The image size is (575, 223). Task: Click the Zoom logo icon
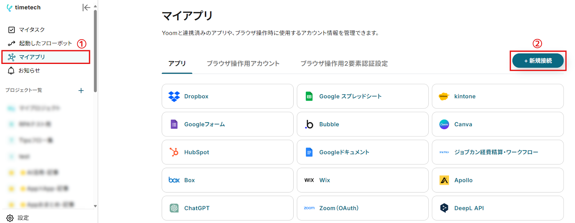coord(309,208)
